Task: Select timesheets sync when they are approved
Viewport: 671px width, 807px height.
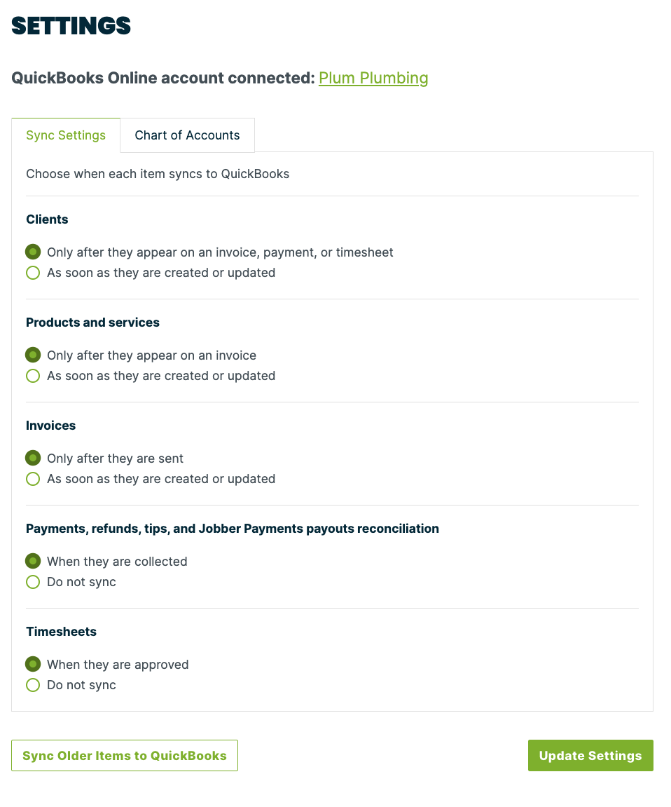Action: [33, 665]
